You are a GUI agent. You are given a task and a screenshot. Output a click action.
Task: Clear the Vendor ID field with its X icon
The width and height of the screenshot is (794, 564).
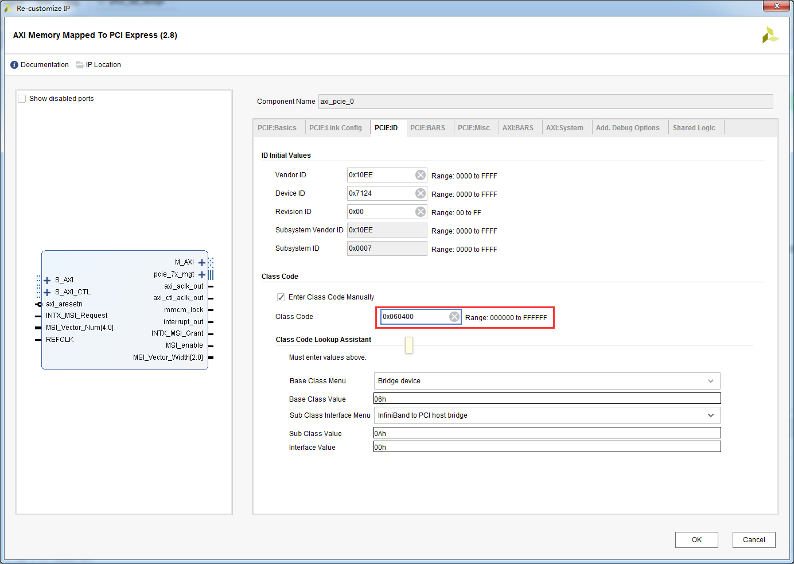pos(421,175)
